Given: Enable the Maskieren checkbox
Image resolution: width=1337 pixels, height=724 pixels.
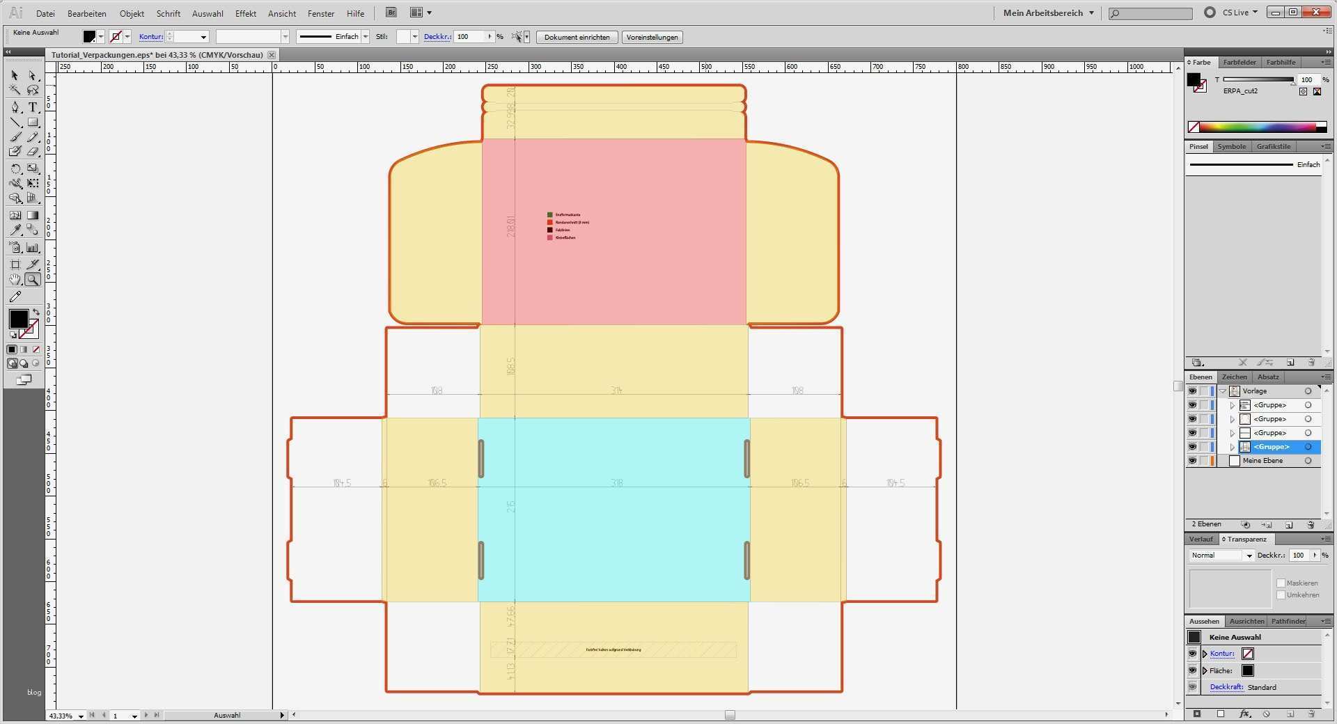Looking at the screenshot, I should (1281, 583).
